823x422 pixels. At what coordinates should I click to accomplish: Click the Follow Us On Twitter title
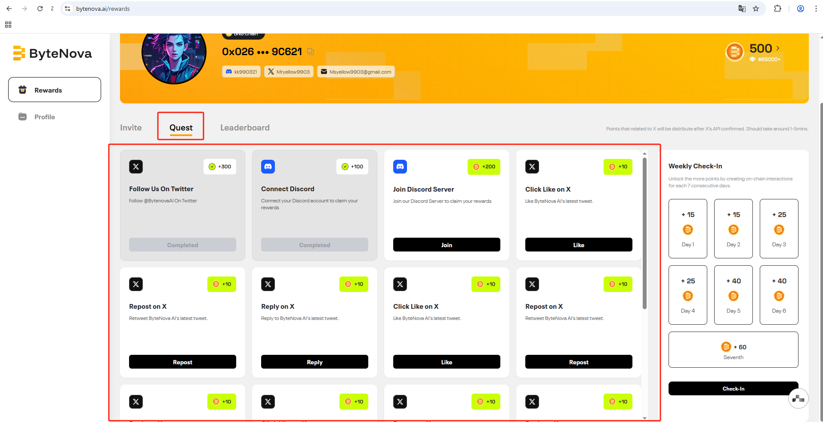point(161,189)
